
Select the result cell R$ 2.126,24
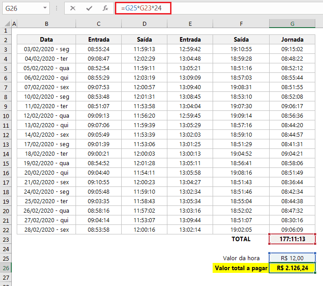tap(292, 268)
